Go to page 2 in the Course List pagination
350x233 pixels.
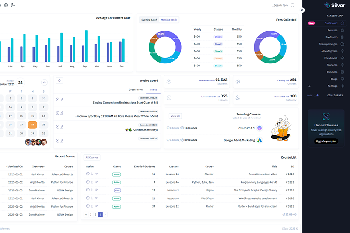pyautogui.click(x=95, y=215)
